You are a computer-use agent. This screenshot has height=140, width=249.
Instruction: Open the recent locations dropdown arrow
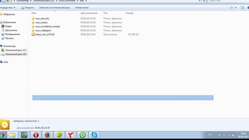click(8, 1)
